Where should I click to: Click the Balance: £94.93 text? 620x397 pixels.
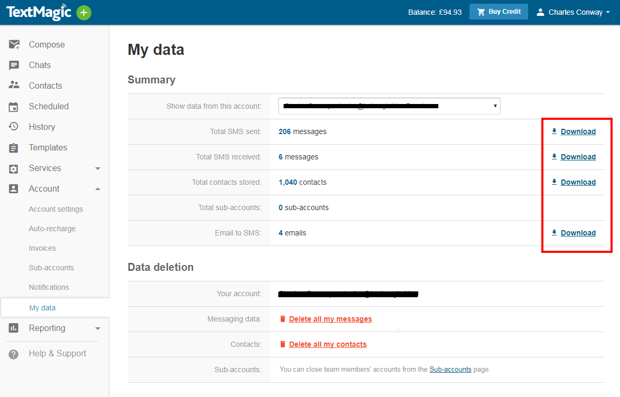[x=435, y=12]
